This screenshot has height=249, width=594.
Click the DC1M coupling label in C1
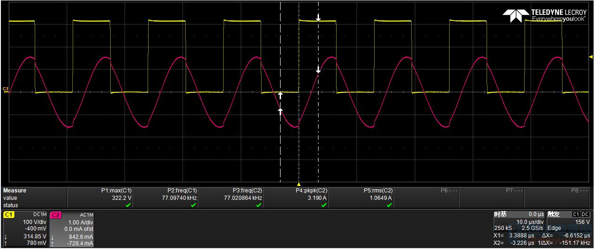(x=40, y=215)
